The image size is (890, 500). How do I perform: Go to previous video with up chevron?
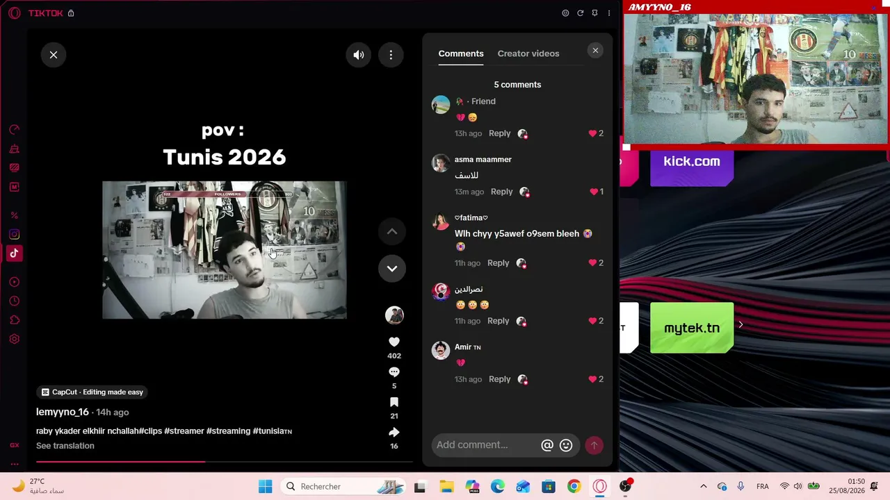click(392, 231)
